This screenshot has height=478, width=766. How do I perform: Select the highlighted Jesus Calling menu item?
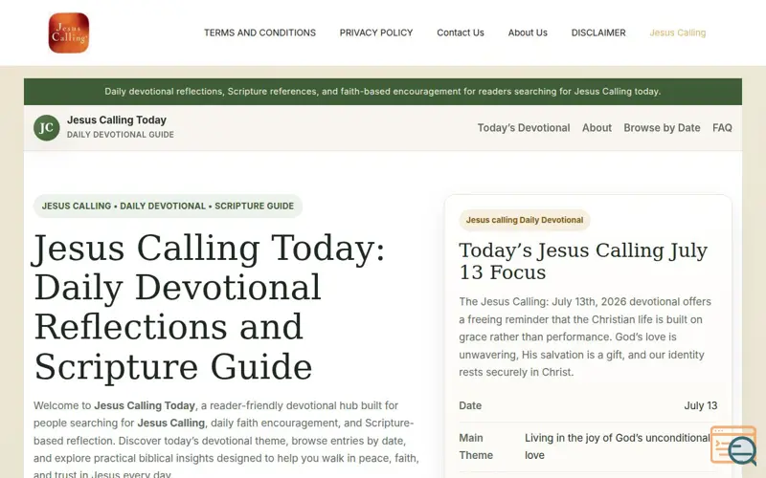678,33
